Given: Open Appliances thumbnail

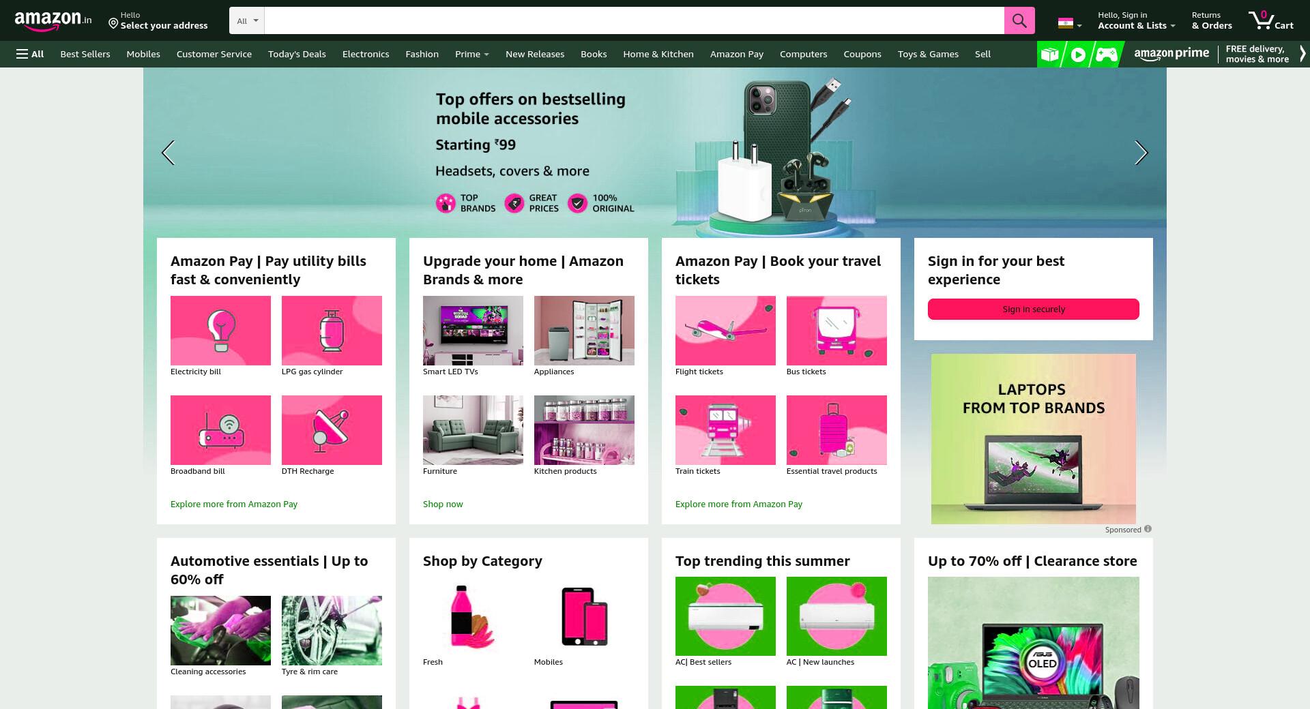Looking at the screenshot, I should (x=584, y=331).
